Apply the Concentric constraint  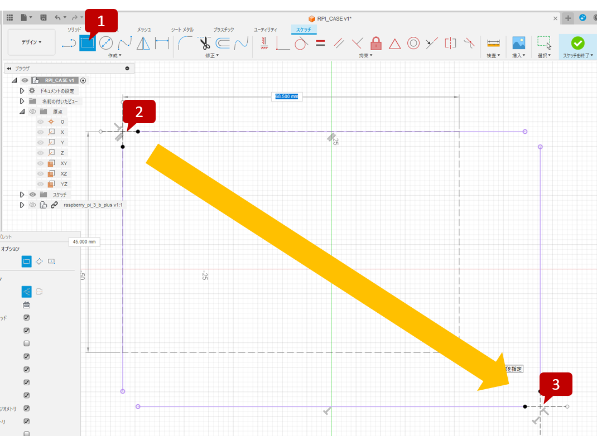tap(413, 43)
